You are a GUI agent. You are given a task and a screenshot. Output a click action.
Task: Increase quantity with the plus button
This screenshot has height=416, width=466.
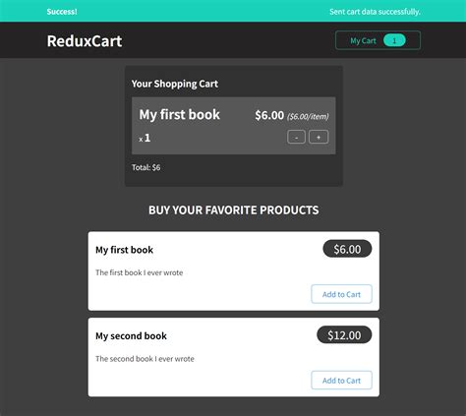tap(319, 137)
